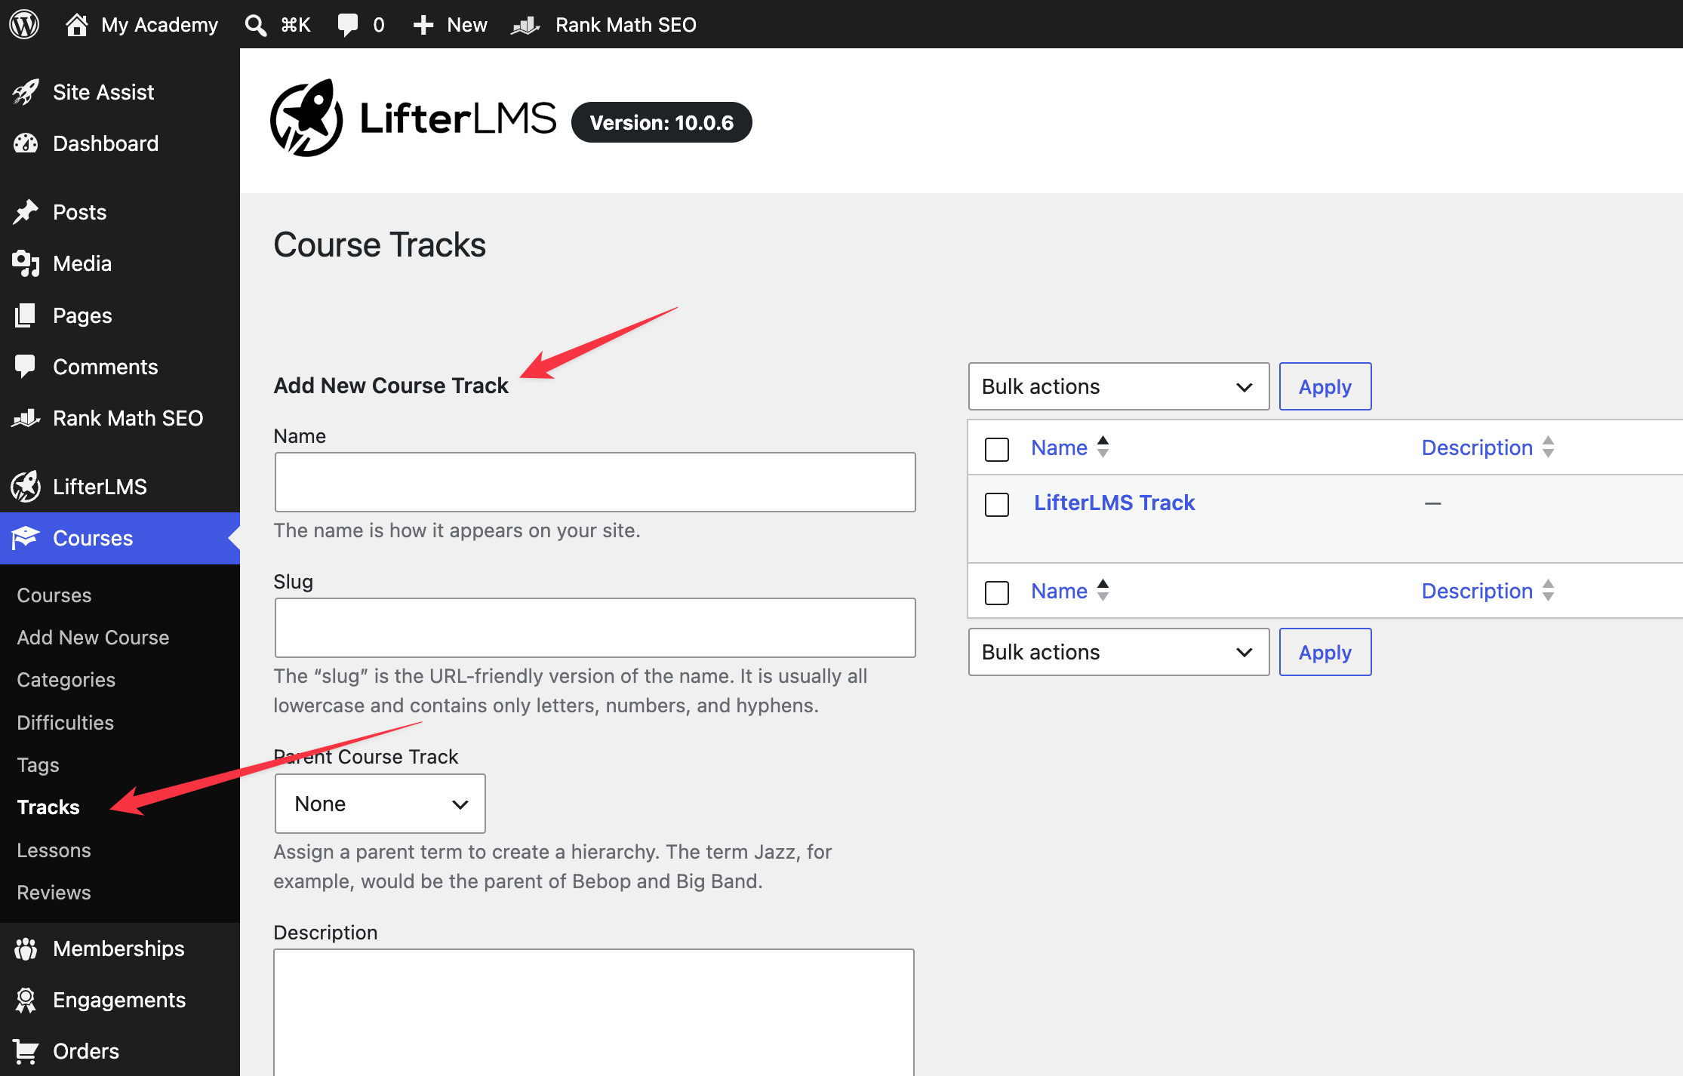Click the Media icon in sidebar
1683x1076 pixels.
click(x=26, y=263)
